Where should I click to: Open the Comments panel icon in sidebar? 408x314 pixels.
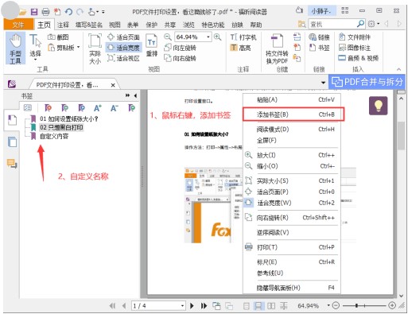point(12,164)
